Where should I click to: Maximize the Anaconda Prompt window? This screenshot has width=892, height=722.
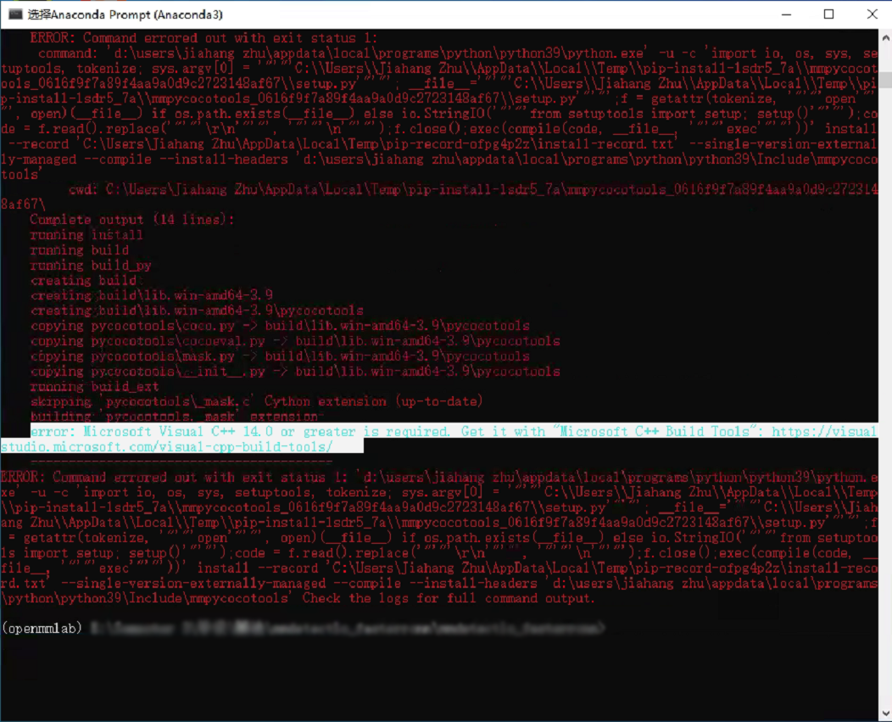coord(829,14)
